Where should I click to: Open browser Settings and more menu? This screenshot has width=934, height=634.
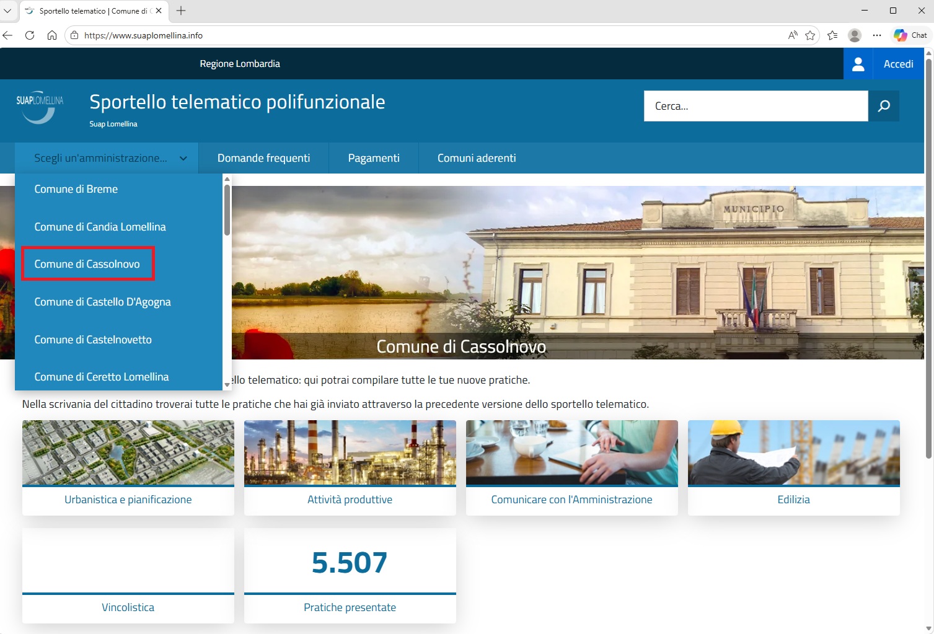(877, 35)
